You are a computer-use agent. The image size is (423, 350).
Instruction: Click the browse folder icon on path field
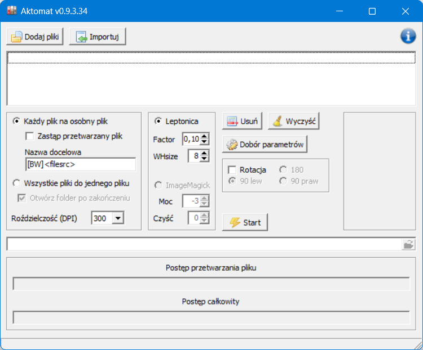tap(408, 244)
